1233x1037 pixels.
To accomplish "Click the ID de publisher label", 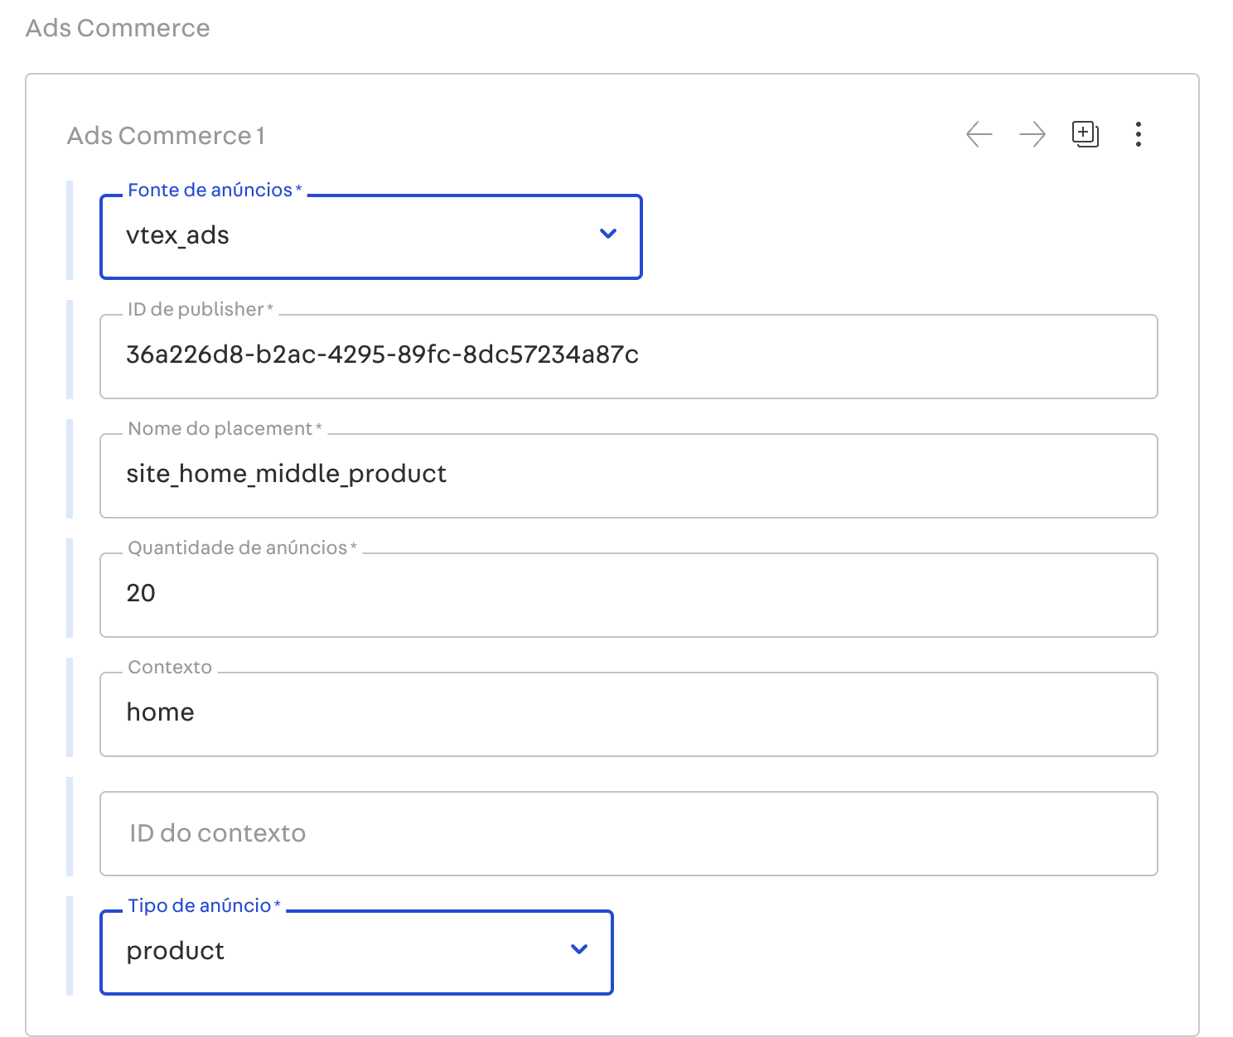I will coord(196,310).
